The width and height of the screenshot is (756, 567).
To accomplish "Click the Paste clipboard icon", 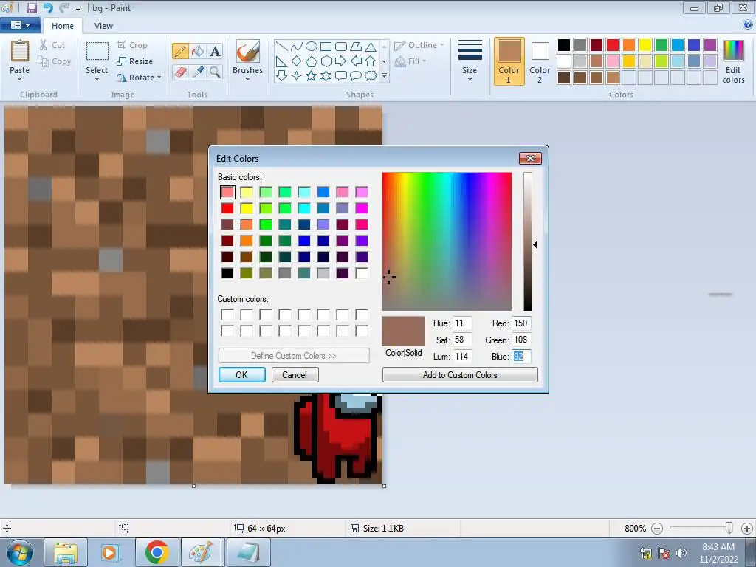I will tap(20, 51).
